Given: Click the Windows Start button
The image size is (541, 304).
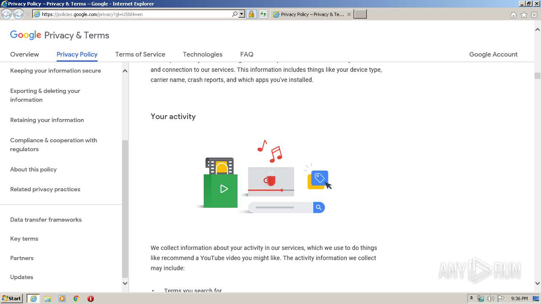Looking at the screenshot, I should coord(12,299).
